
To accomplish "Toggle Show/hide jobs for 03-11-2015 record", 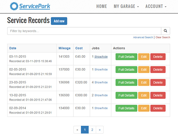I will [x=101, y=56].
